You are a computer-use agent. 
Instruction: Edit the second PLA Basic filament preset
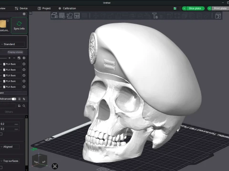point(24,70)
